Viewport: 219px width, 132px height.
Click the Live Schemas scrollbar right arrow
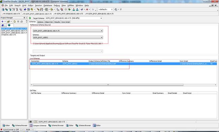point(216,85)
